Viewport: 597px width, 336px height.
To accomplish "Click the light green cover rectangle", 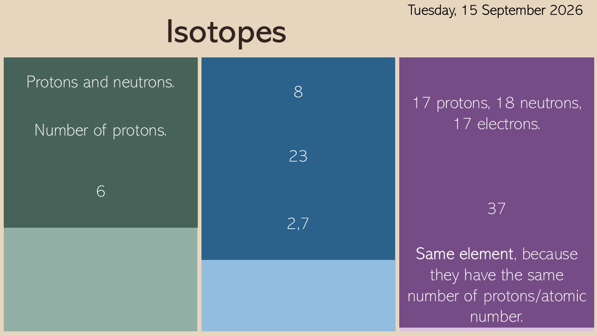I will point(101,280).
